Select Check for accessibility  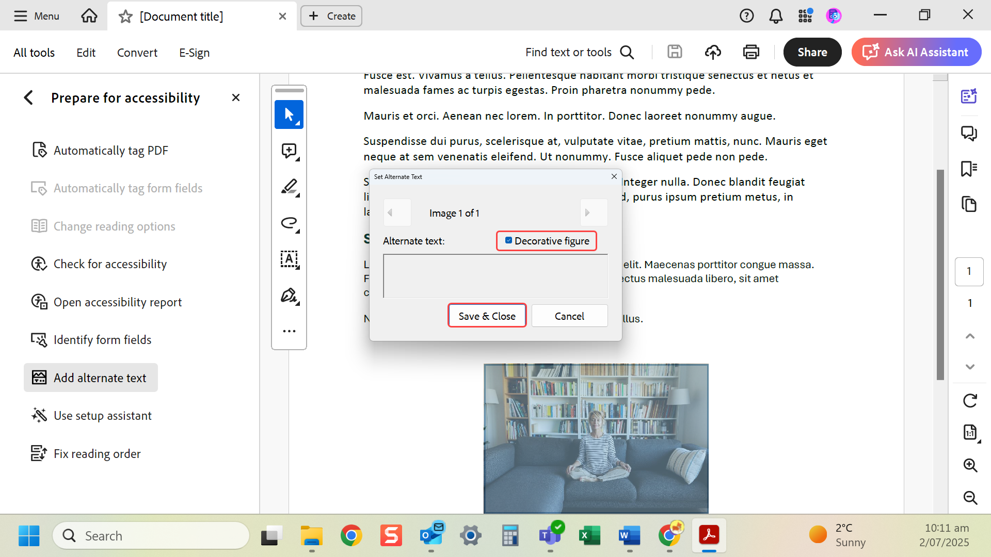pyautogui.click(x=99, y=264)
